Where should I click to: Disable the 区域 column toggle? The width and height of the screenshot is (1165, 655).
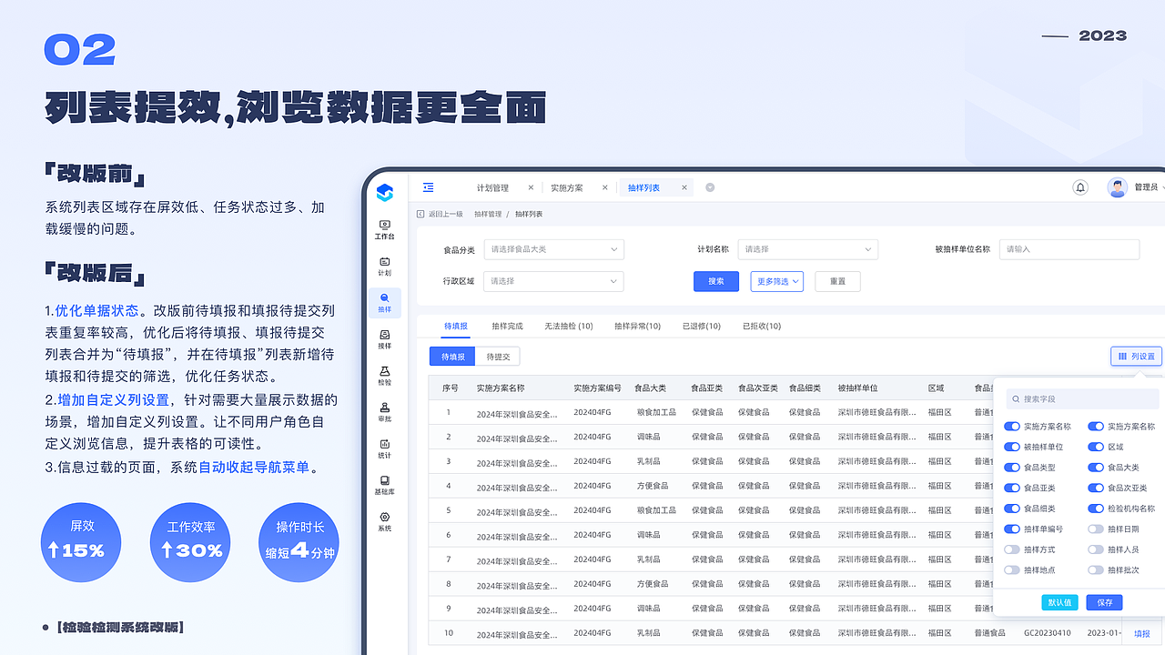pyautogui.click(x=1097, y=446)
